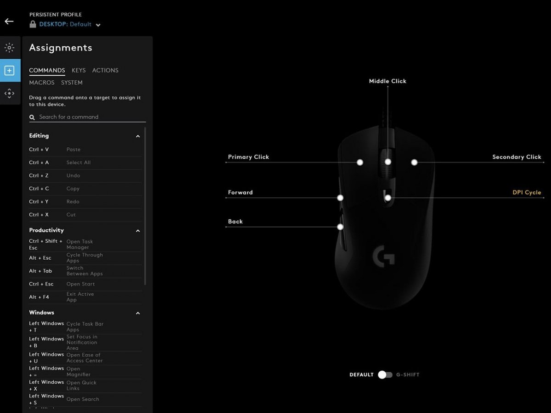Collapse the Productivity commands section
This screenshot has width=551, height=413.
click(138, 231)
